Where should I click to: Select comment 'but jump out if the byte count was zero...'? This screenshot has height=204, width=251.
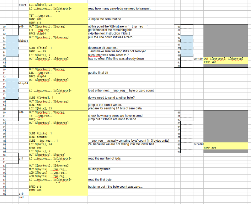coord(115,187)
